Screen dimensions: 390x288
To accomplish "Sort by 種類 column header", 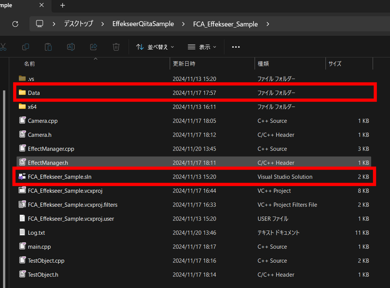I will (263, 64).
